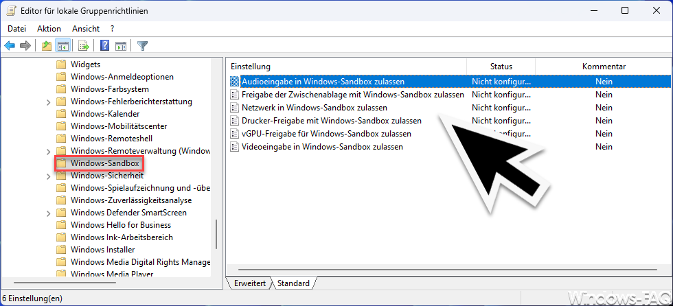The height and width of the screenshot is (306, 673).
Task: Click 'Nein' comment in the vGPU-Freigabe row
Action: pyautogui.click(x=604, y=134)
